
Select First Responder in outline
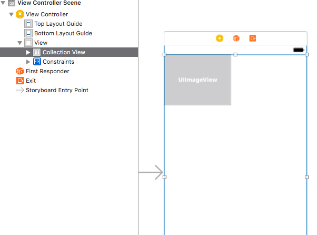click(47, 71)
